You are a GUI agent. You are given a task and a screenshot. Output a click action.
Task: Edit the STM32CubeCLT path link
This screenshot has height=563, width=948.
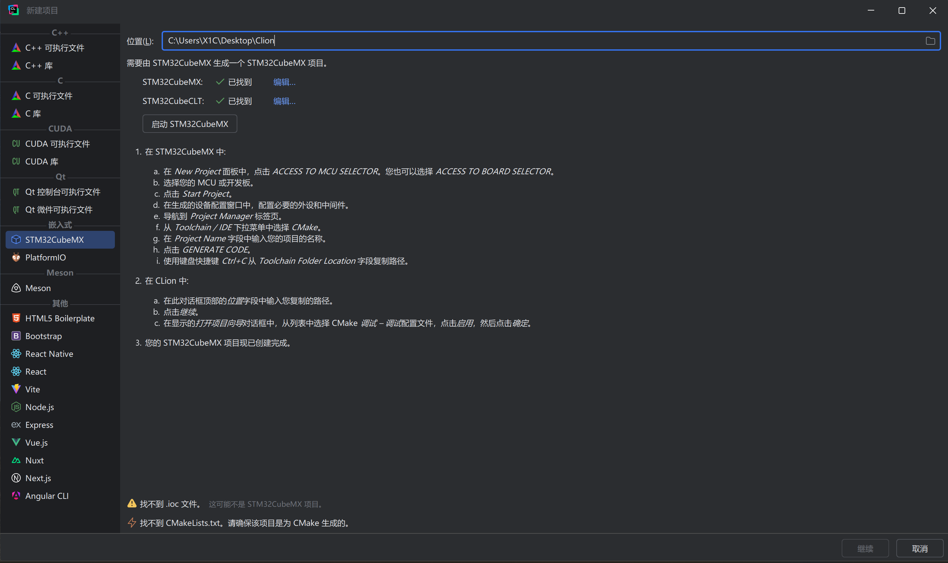point(284,101)
